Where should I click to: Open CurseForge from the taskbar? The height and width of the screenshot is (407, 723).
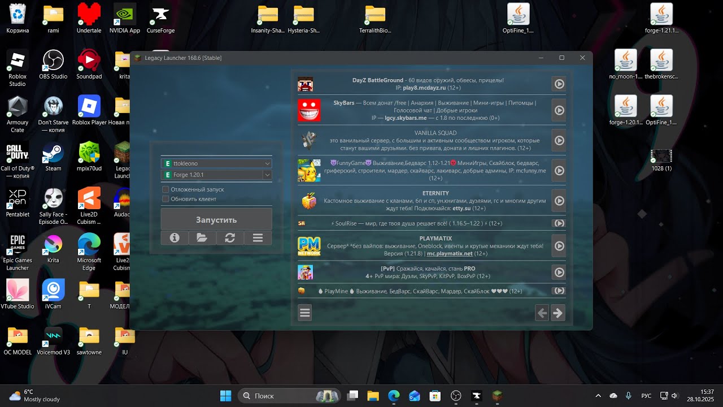coord(476,396)
